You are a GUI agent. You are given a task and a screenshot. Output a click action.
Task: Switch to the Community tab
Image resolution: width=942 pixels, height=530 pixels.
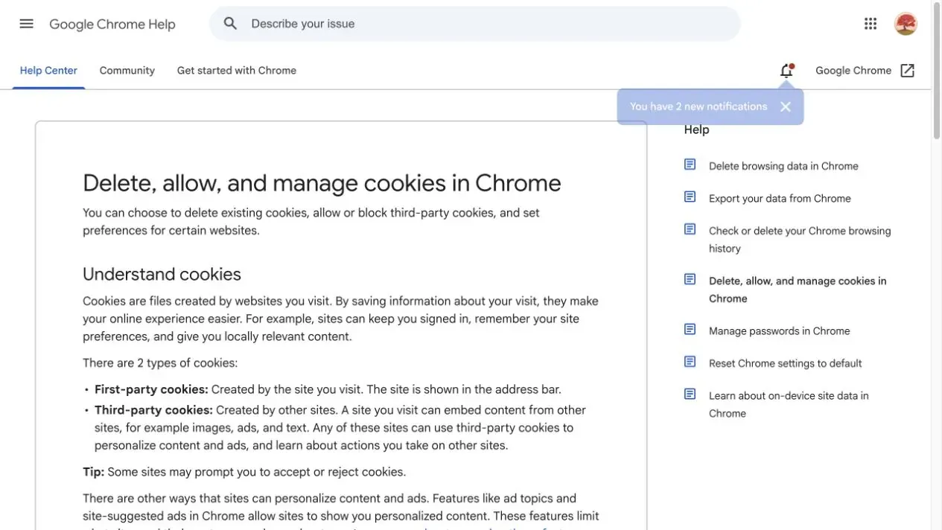click(x=127, y=71)
